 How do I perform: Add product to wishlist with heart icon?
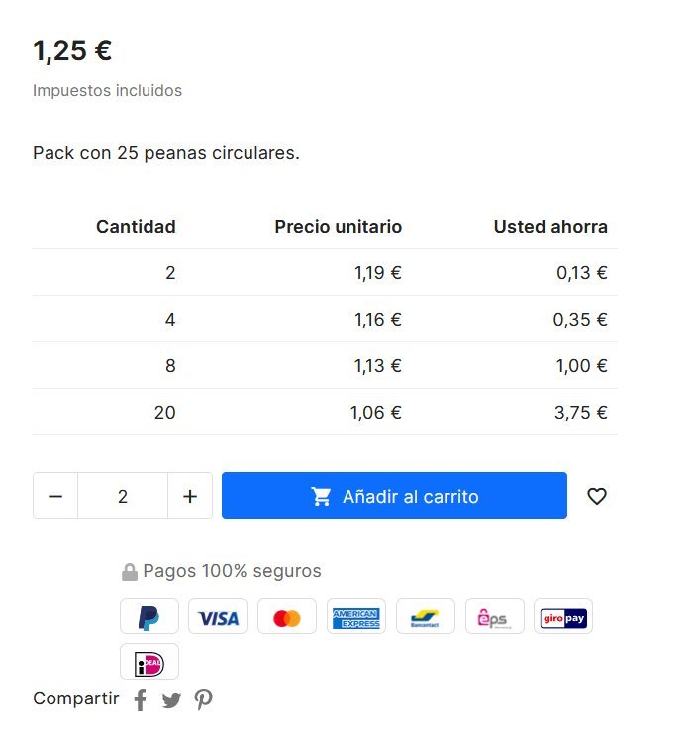[x=596, y=496]
